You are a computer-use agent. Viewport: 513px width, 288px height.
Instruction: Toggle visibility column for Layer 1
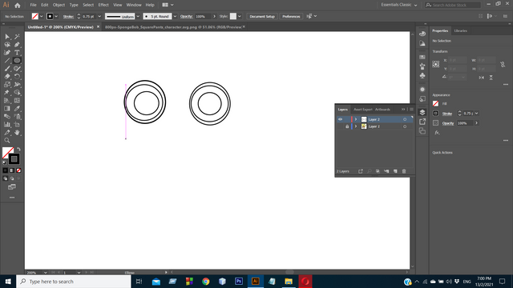[340, 126]
